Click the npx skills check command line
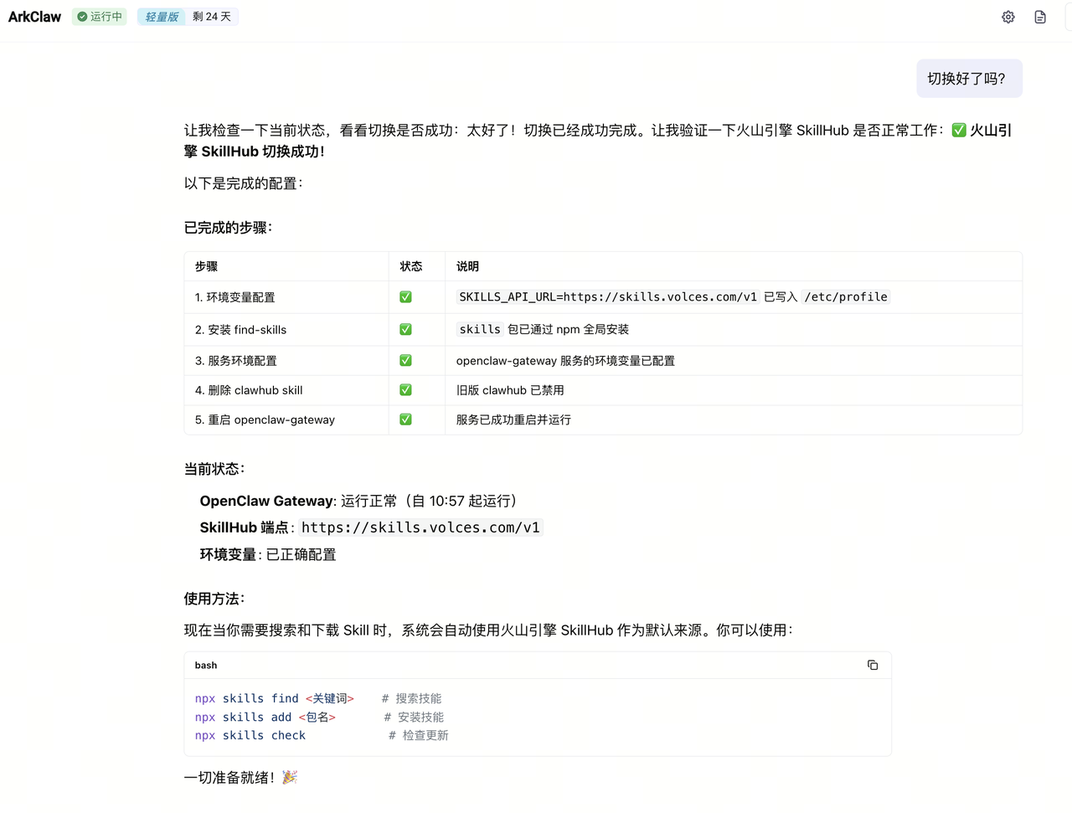Image resolution: width=1072 pixels, height=813 pixels. pyautogui.click(x=322, y=735)
